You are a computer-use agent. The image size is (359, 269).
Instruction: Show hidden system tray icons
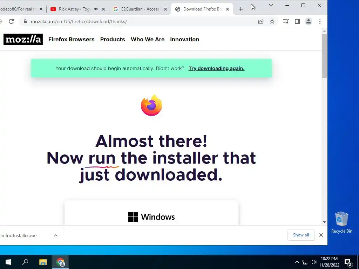point(297,262)
